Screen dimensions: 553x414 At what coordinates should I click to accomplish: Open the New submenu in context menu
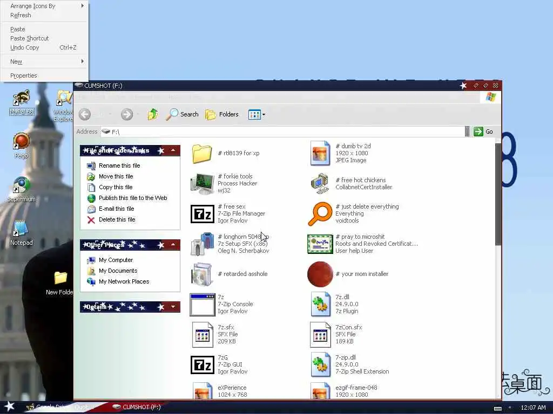coord(44,61)
